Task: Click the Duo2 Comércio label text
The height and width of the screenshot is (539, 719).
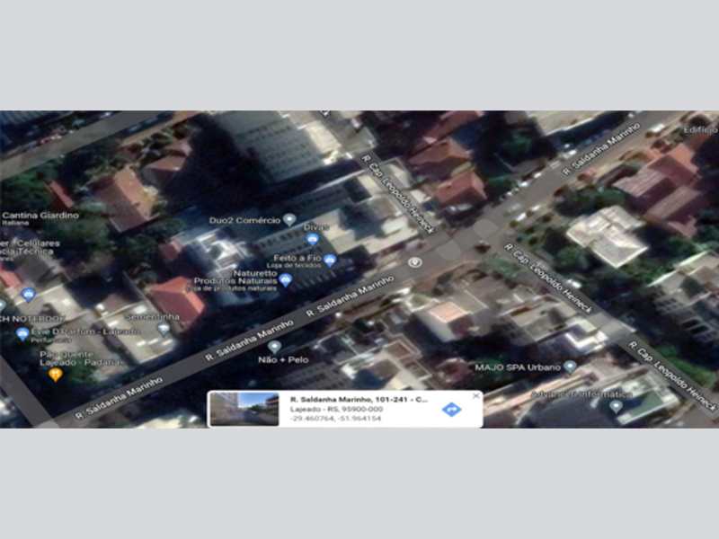Action: point(244,220)
